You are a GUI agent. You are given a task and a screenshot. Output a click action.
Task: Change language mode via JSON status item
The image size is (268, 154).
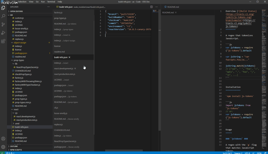pyautogui.click(x=259, y=153)
